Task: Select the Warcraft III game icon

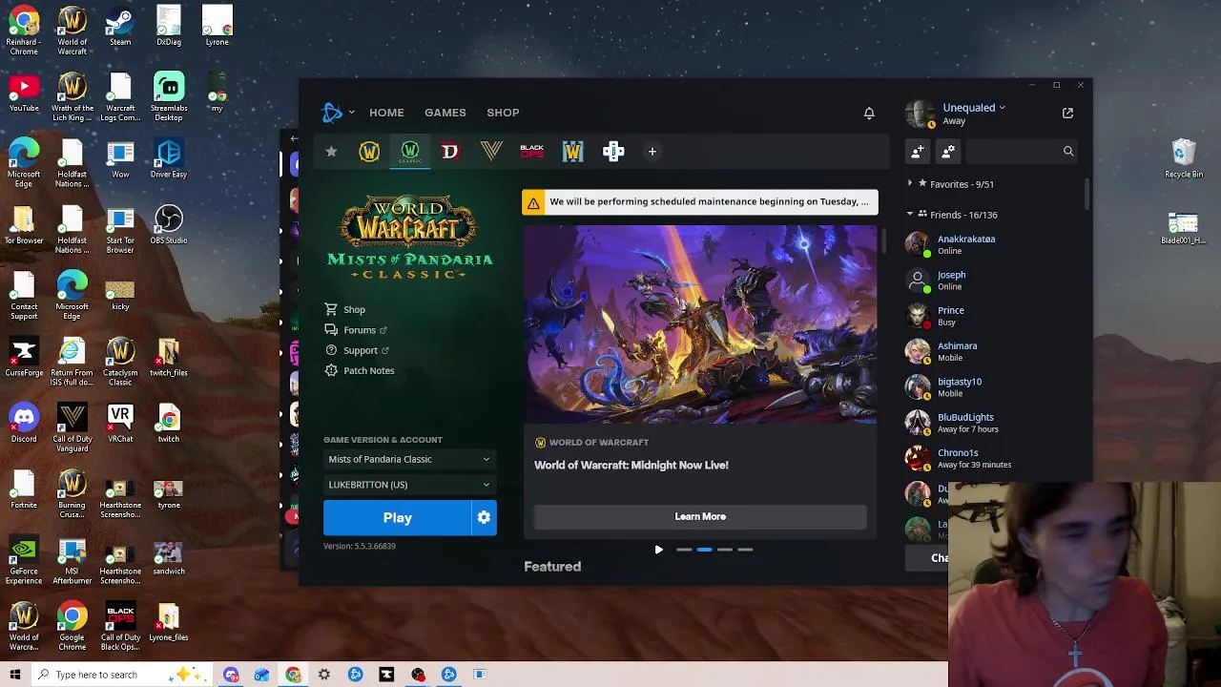Action: click(x=572, y=151)
